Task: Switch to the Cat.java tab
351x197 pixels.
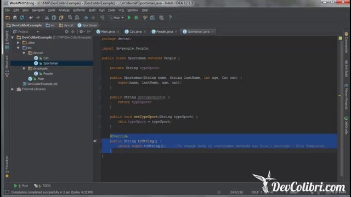Action: click(135, 32)
